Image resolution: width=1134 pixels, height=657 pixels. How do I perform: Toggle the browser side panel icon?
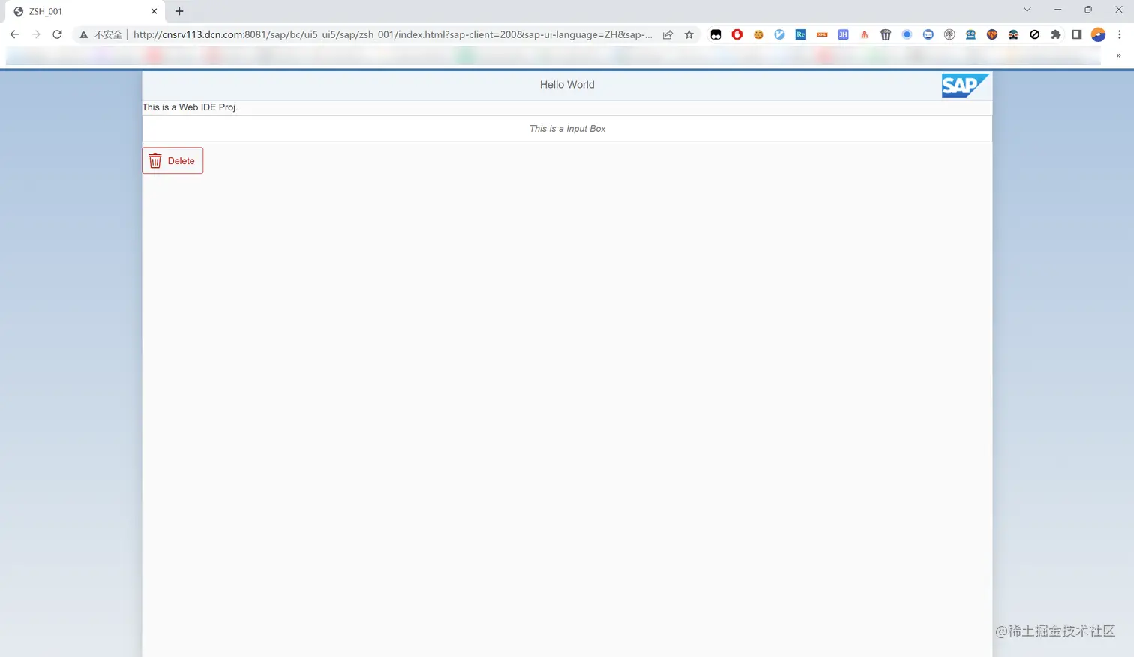(x=1078, y=34)
